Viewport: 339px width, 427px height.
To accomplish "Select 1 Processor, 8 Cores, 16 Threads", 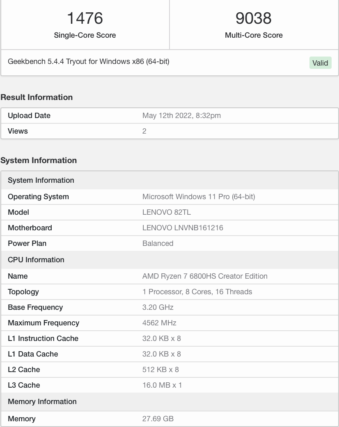I will pyautogui.click(x=197, y=292).
